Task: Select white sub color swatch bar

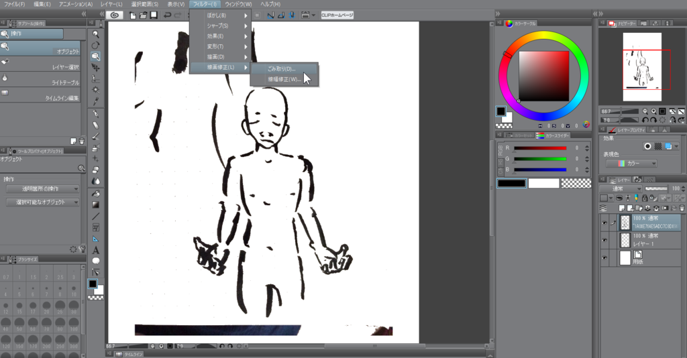Action: 543,184
